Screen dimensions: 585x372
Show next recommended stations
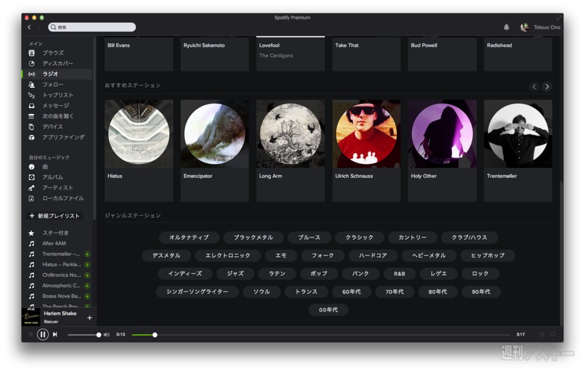[x=547, y=87]
